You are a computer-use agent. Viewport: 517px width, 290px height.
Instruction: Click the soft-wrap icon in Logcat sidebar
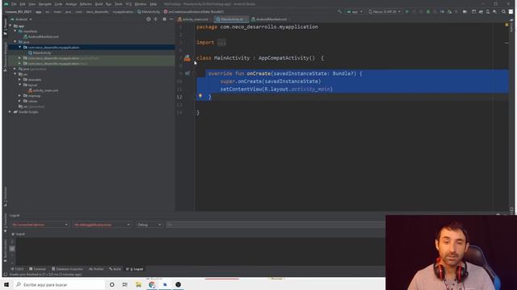pos(12,249)
